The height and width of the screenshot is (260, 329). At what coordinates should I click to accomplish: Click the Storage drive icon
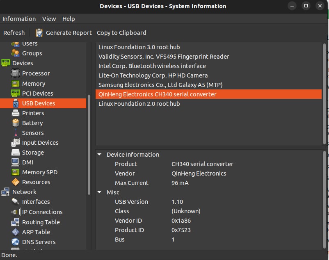pos(15,153)
